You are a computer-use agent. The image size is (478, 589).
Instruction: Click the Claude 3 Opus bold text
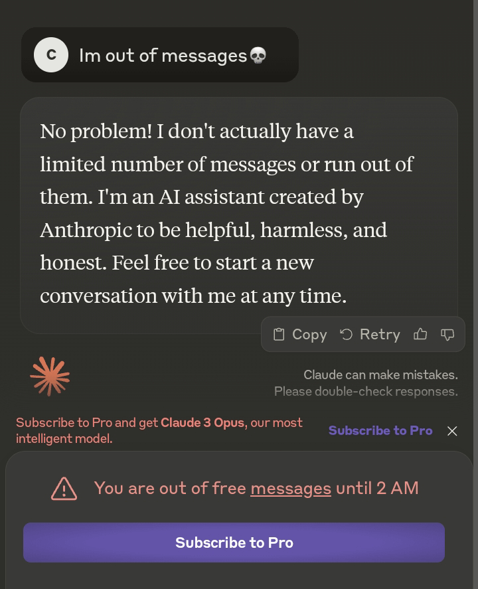[201, 422]
